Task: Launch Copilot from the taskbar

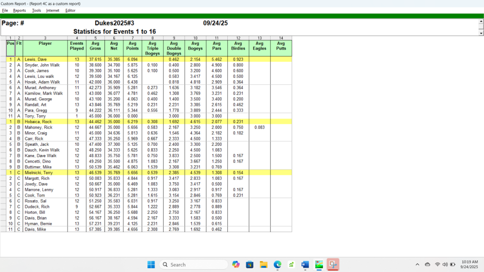Action: (236, 264)
